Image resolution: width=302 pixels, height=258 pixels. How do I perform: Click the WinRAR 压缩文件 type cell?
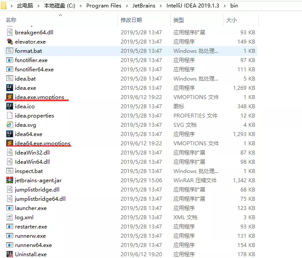click(195, 180)
